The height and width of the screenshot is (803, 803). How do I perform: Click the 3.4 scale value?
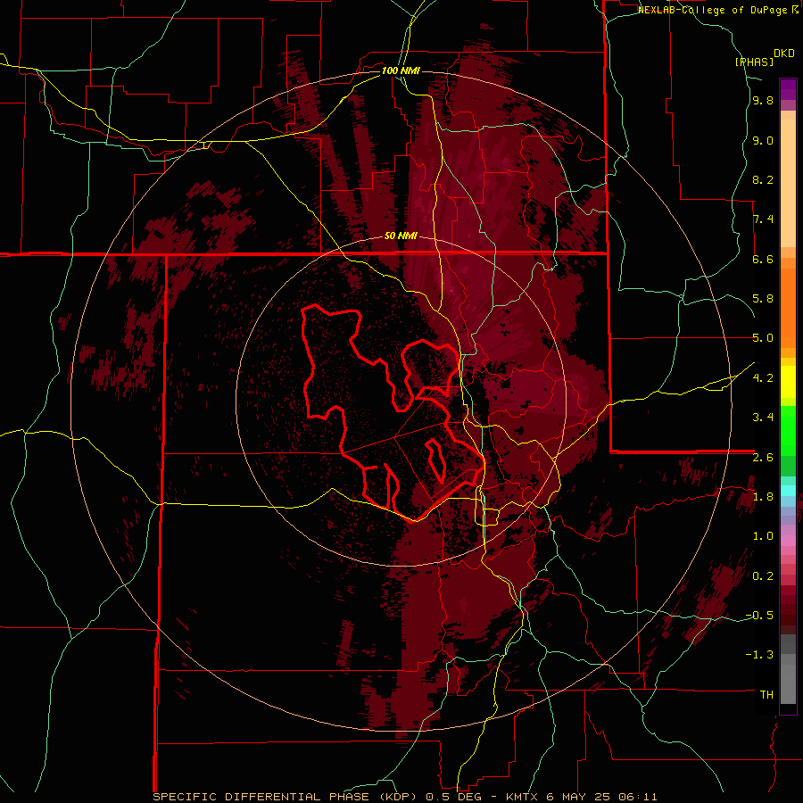pos(763,418)
